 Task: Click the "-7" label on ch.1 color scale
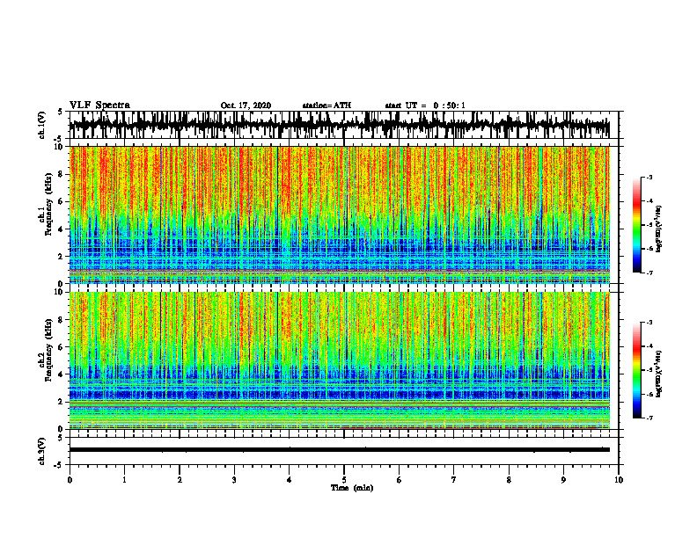pos(649,273)
